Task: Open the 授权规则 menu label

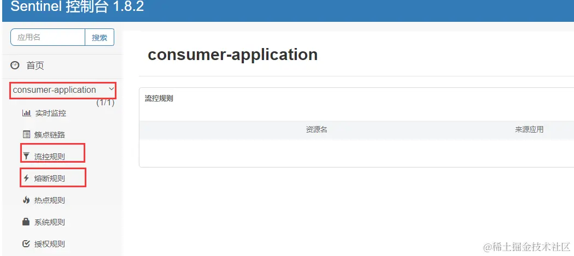Action: [x=49, y=244]
